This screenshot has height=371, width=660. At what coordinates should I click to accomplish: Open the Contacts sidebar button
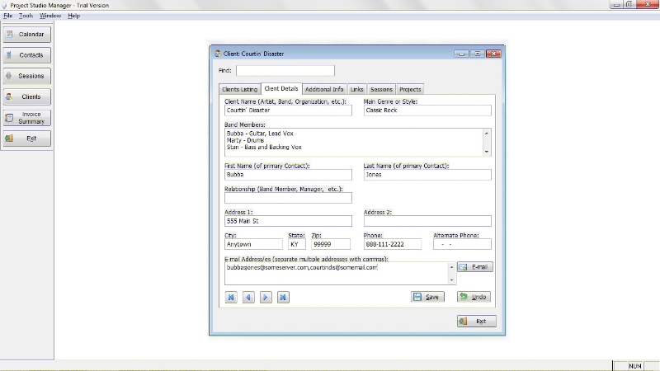(x=26, y=55)
